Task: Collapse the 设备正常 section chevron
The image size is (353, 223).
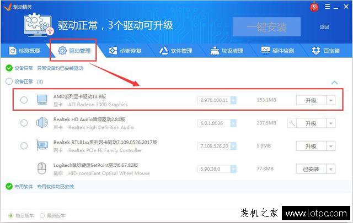Action: pos(334,82)
